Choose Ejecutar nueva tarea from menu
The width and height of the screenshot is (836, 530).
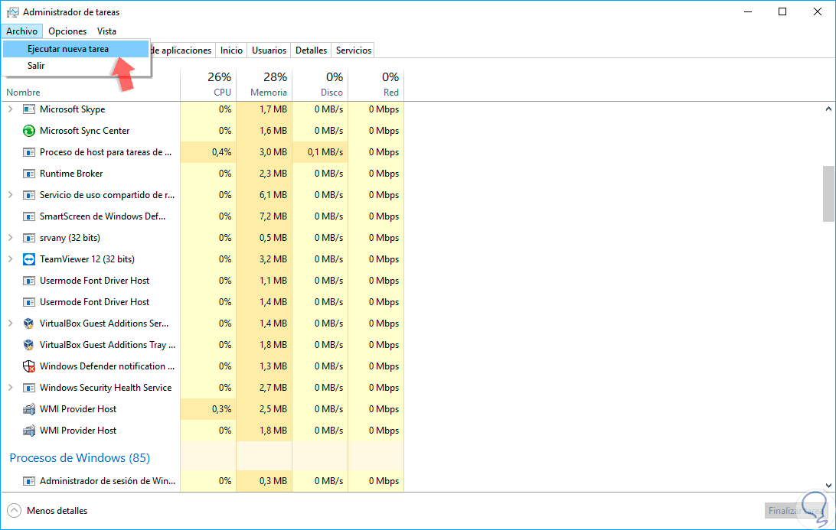point(76,49)
